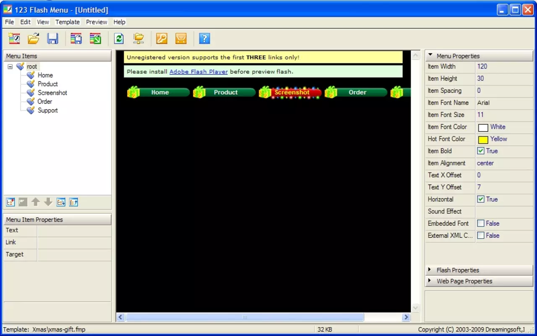537x336 pixels.
Task: Click the red Screenshot flash menu button
Action: [x=290, y=92]
